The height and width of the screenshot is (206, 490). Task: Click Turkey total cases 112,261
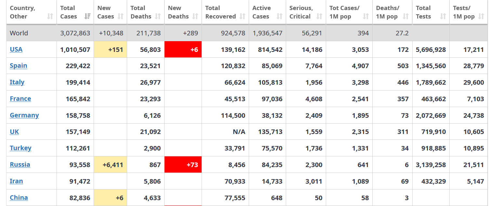pyautogui.click(x=78, y=148)
